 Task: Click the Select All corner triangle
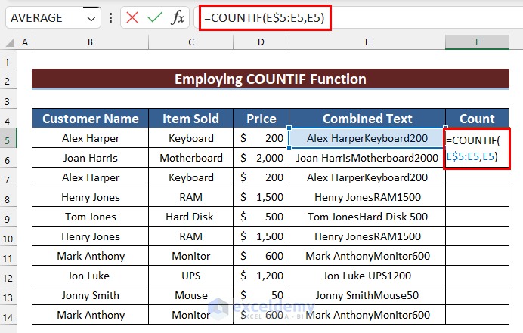click(9, 42)
